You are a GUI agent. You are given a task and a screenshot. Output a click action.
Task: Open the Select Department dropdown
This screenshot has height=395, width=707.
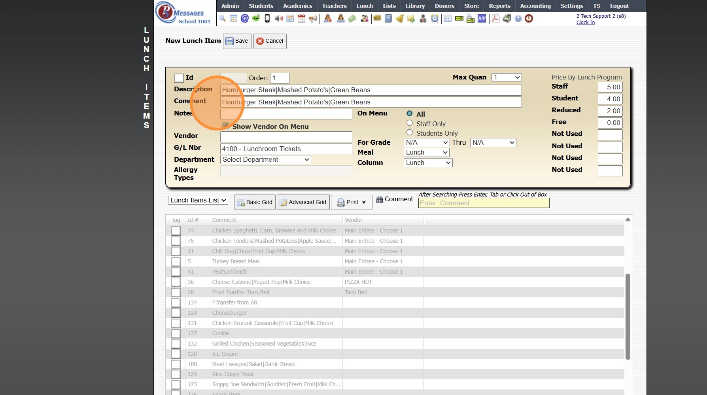(266, 159)
